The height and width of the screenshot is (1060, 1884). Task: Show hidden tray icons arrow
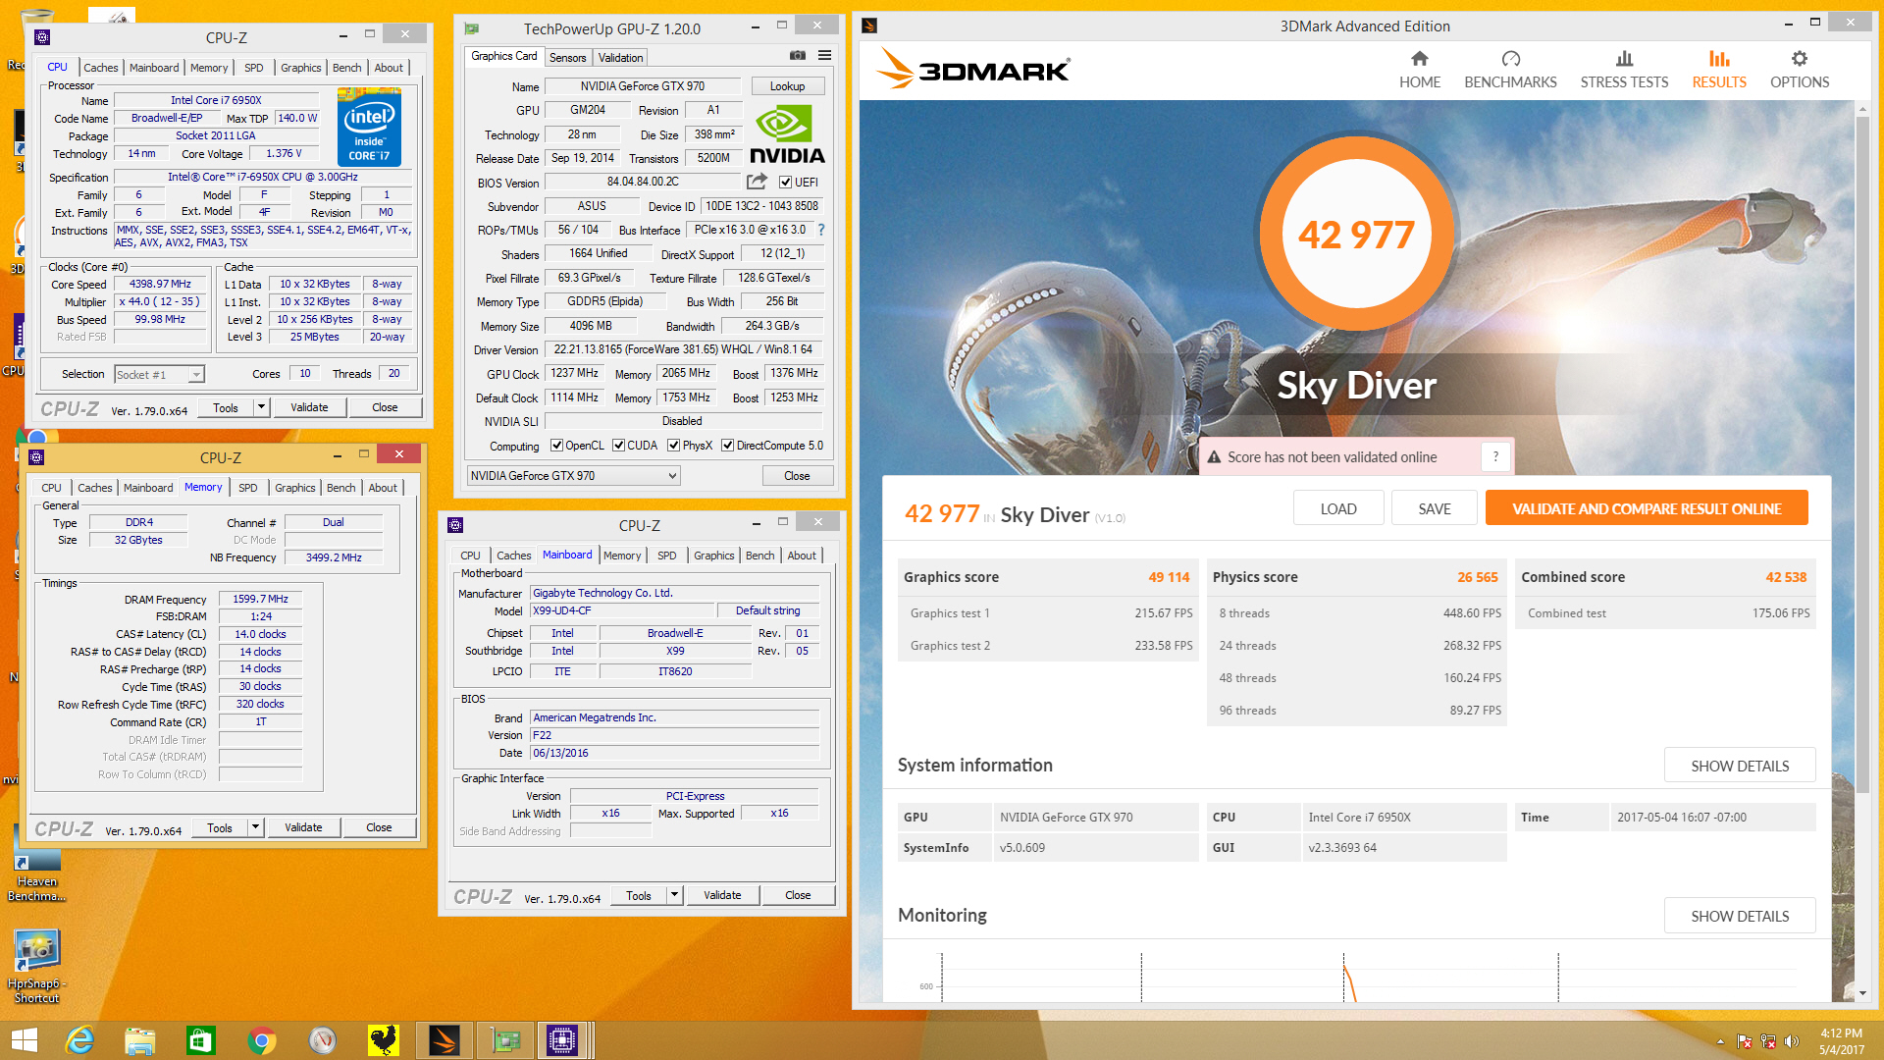point(1720,1041)
